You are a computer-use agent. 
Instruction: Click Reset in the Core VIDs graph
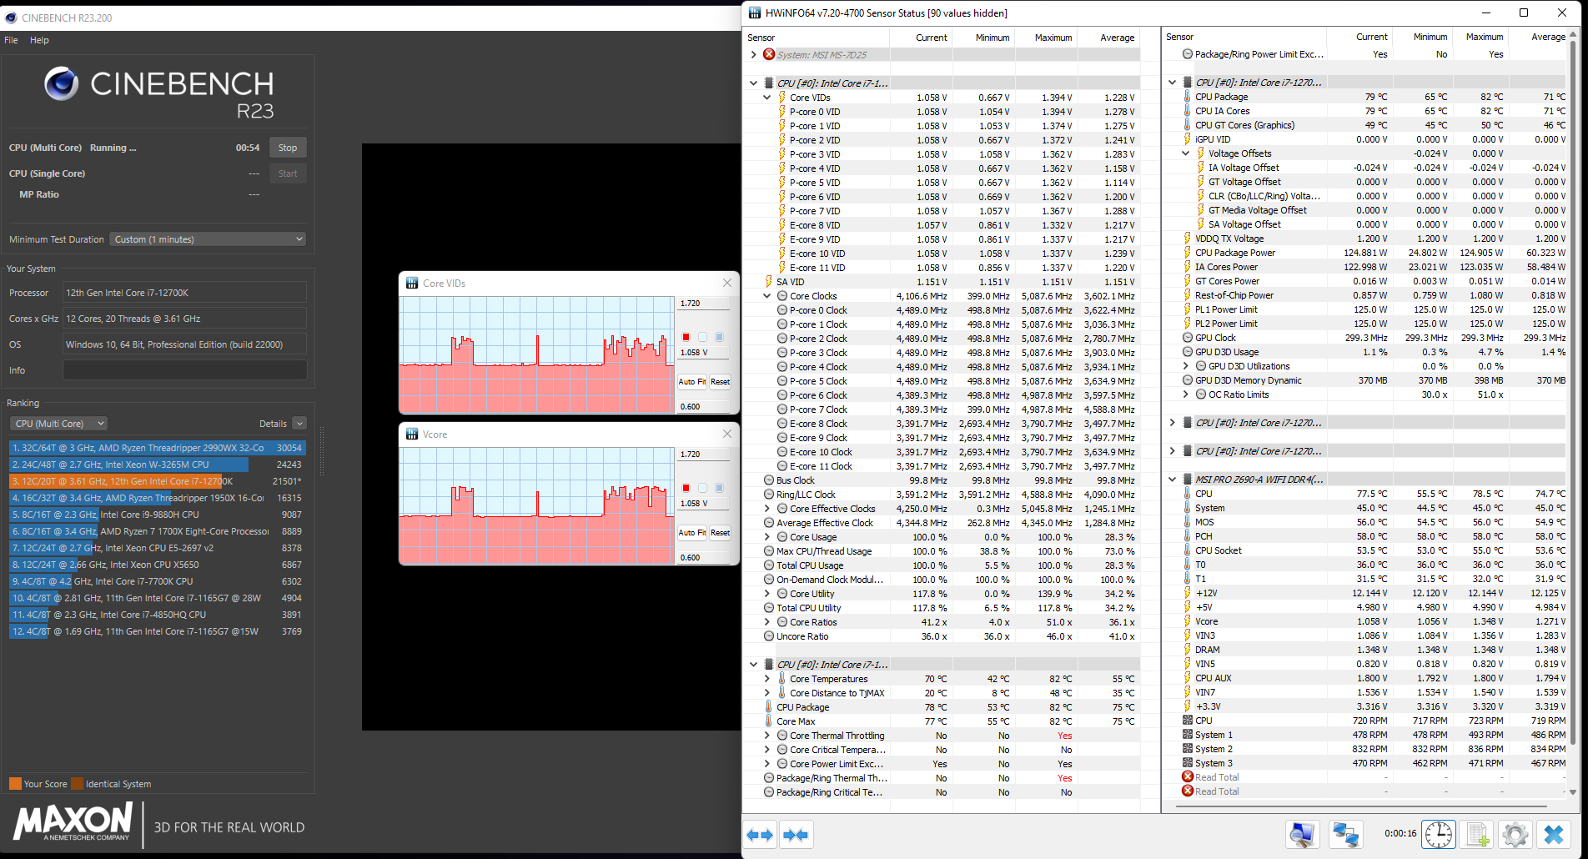[x=721, y=382]
